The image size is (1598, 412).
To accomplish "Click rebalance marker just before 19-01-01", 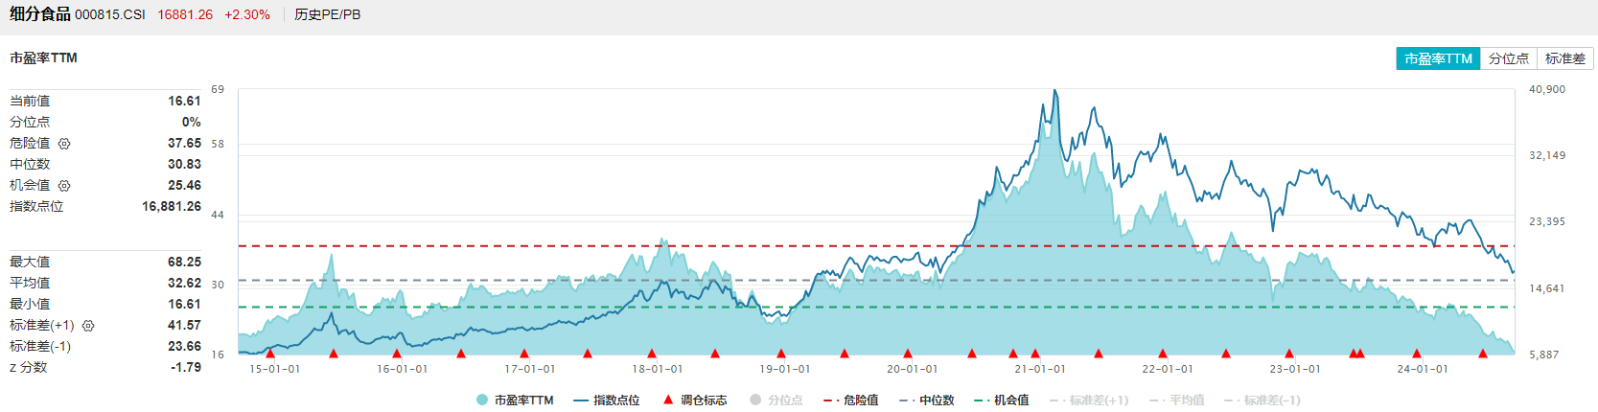I will pyautogui.click(x=781, y=354).
